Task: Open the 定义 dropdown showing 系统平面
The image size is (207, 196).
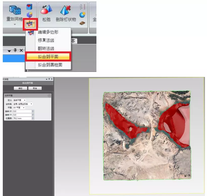Action: (x=19, y=100)
